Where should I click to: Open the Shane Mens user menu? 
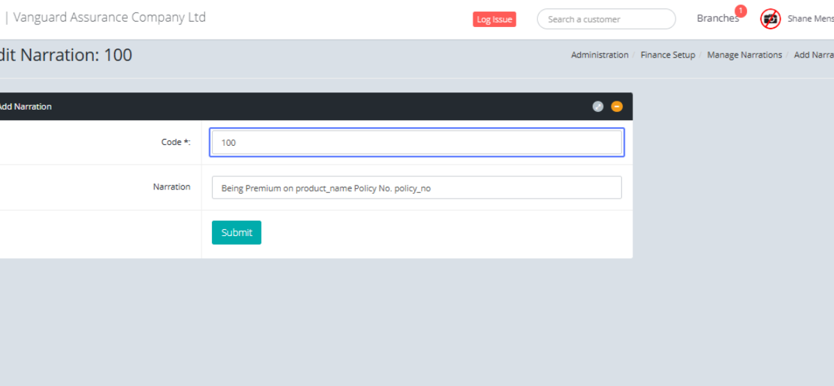pos(810,19)
